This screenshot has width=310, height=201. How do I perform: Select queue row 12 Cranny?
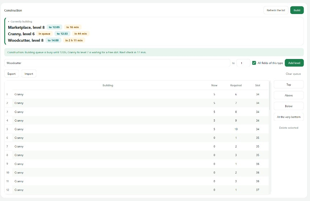(x=137, y=190)
